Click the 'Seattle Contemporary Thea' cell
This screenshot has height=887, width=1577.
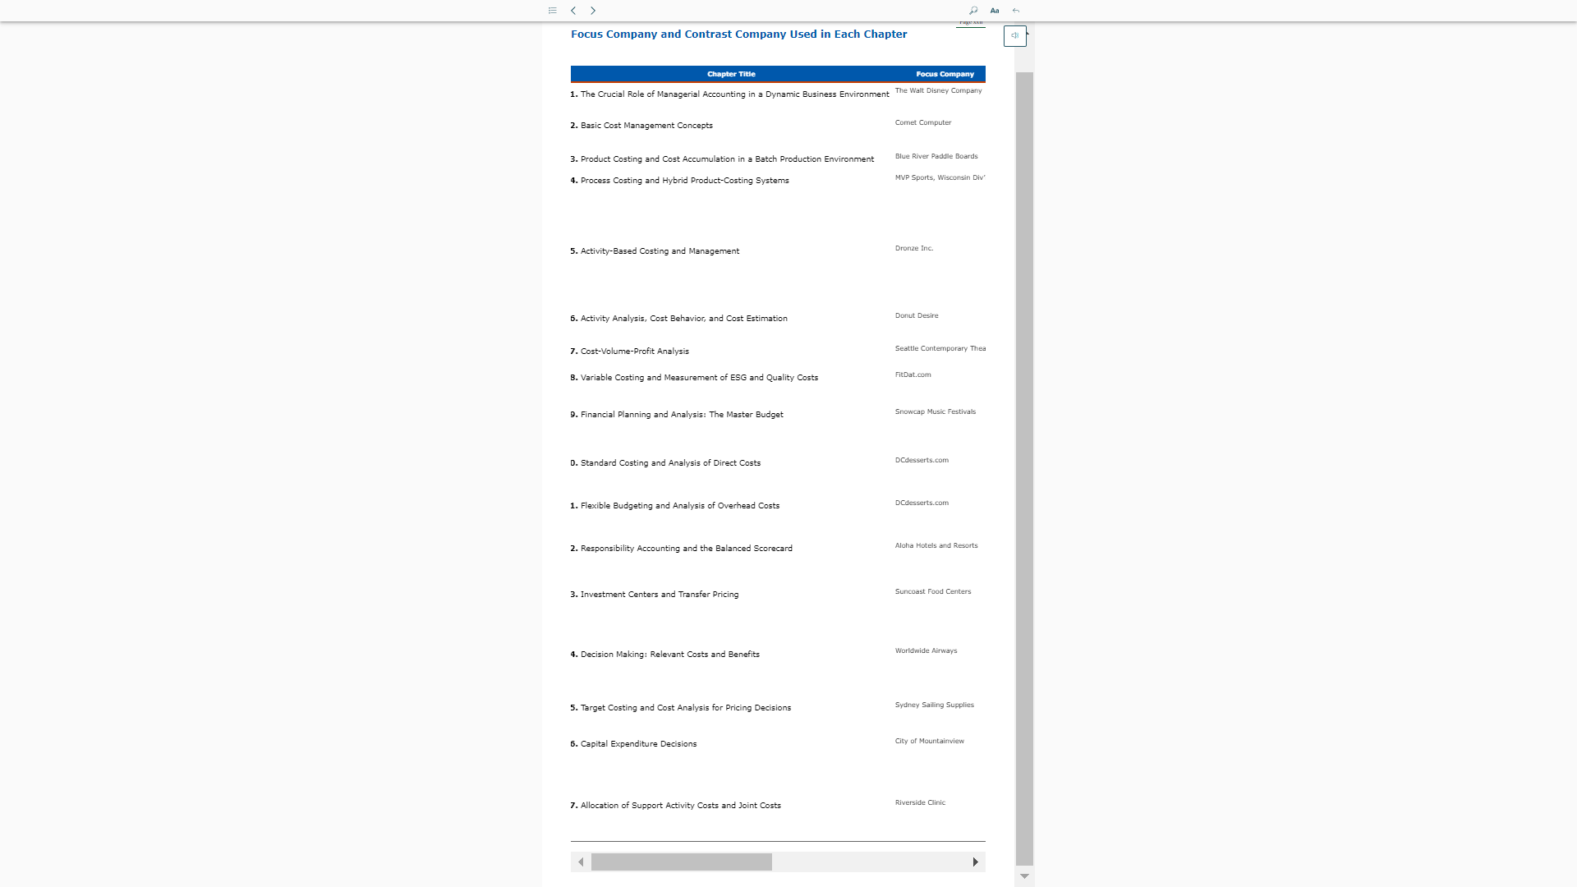[x=940, y=349]
